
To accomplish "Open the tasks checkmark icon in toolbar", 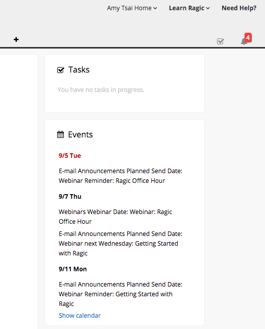I will [221, 41].
